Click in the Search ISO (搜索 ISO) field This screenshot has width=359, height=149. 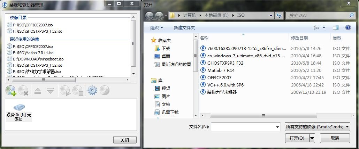pyautogui.click(x=317, y=16)
